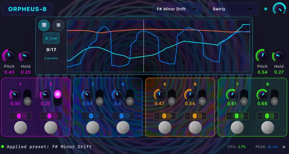Open the F# Minor Drift preset dropdown

click(x=177, y=9)
